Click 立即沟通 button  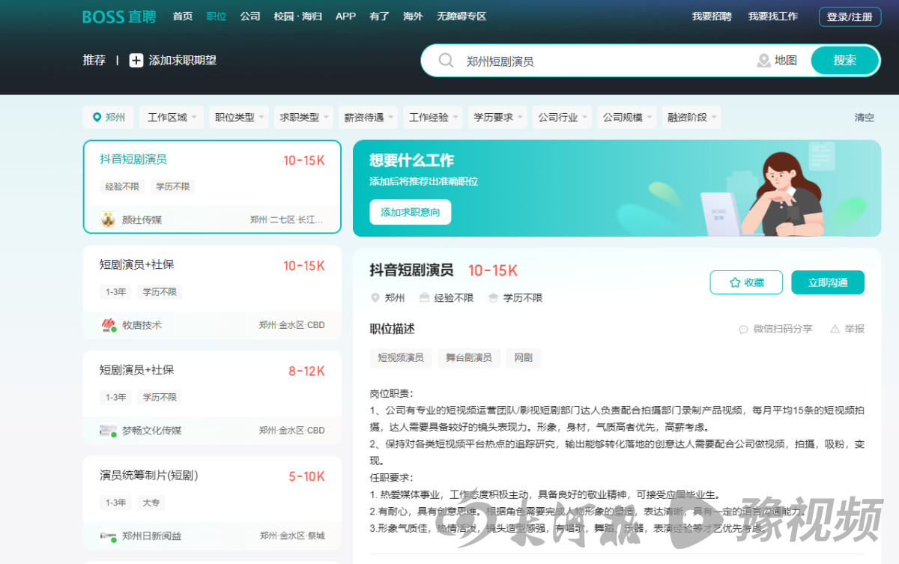(828, 282)
